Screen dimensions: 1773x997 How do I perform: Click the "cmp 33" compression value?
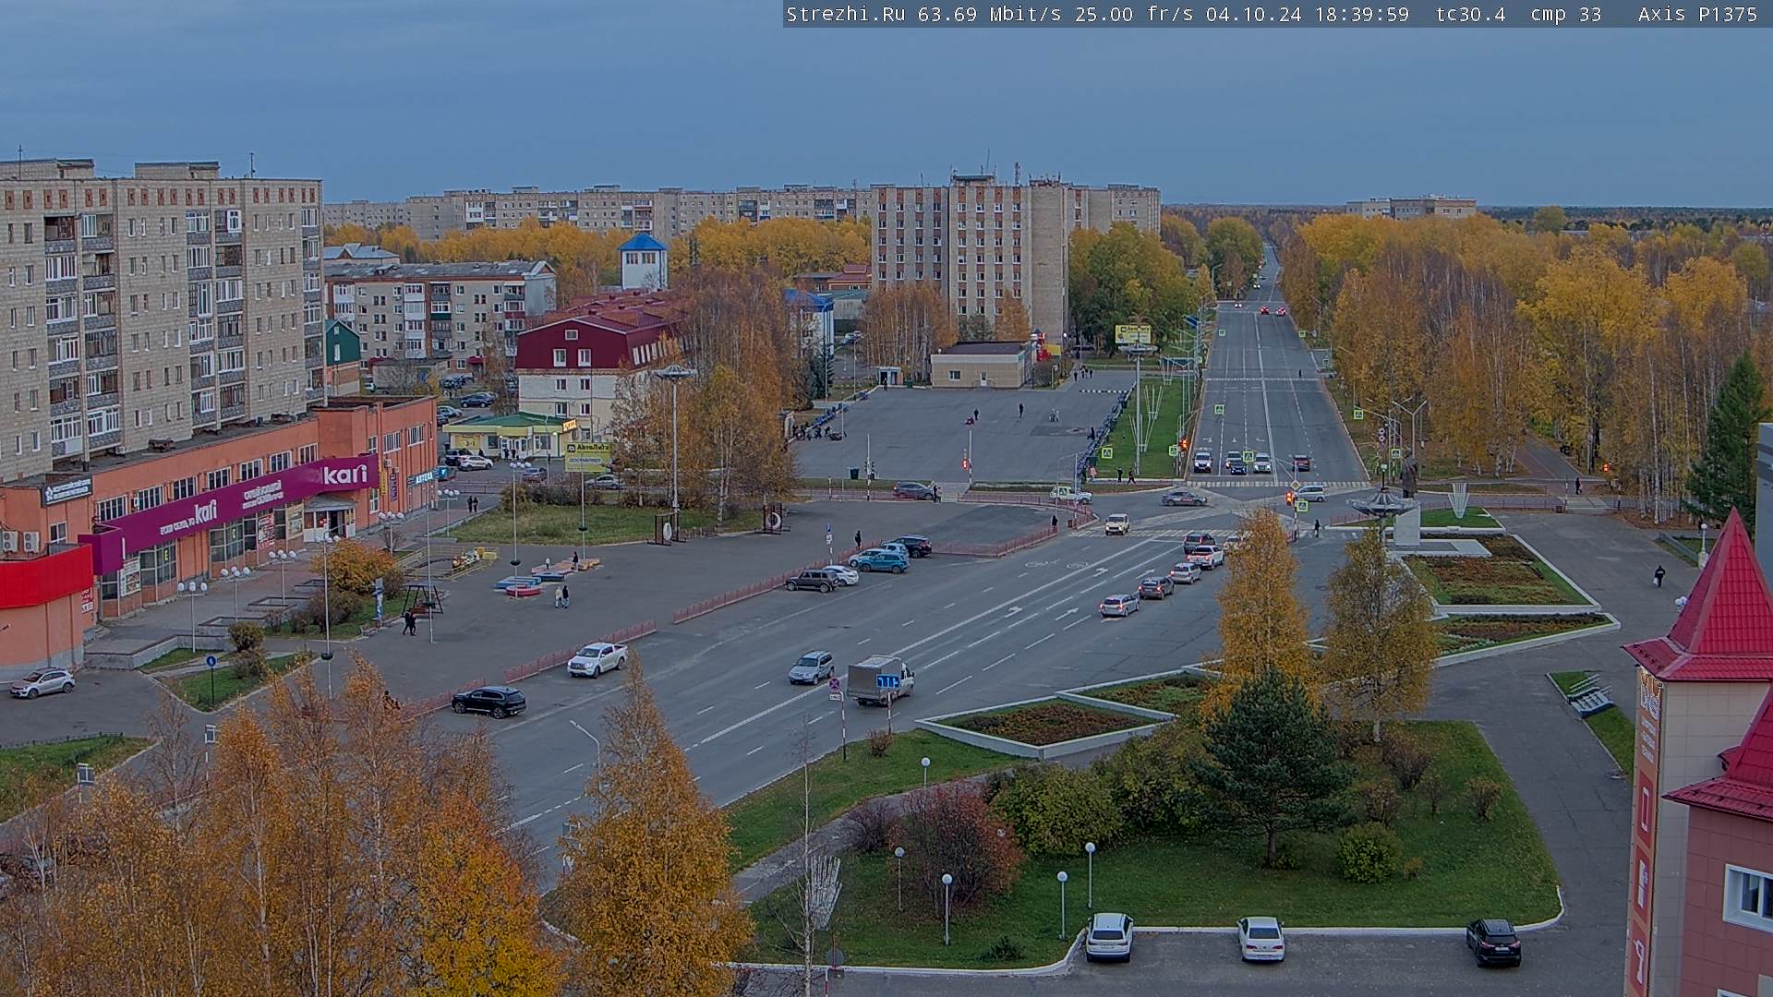coord(1566,14)
